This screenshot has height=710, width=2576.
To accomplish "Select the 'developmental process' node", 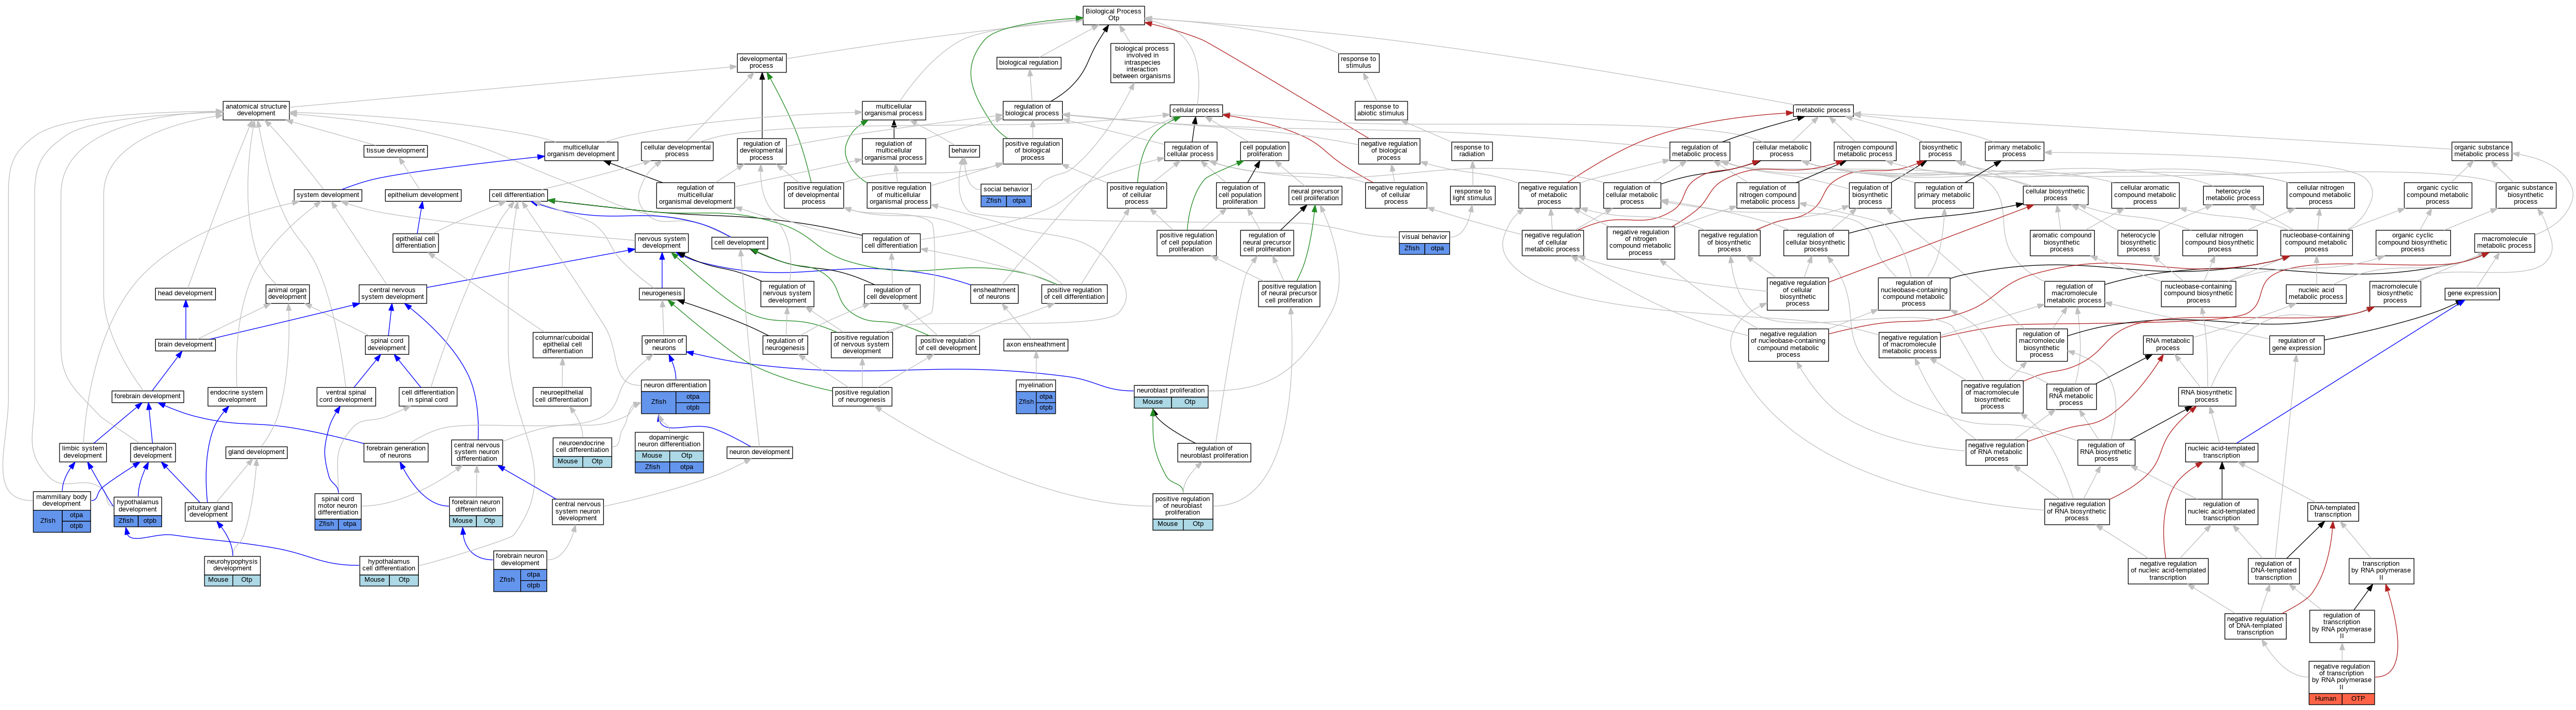I will coord(761,62).
